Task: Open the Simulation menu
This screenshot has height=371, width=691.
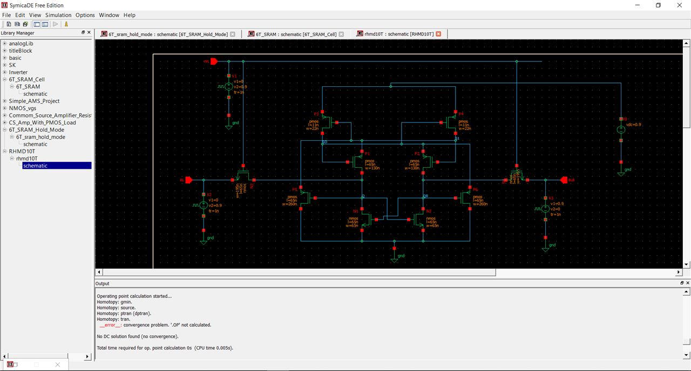Action: 58,15
